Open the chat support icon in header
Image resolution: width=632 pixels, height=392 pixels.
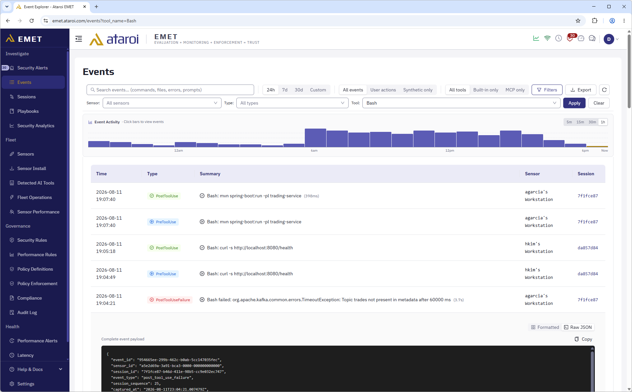(592, 38)
